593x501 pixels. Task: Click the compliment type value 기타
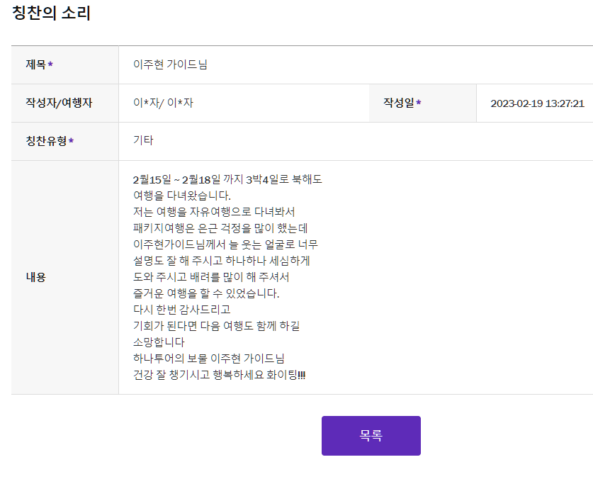(143, 140)
